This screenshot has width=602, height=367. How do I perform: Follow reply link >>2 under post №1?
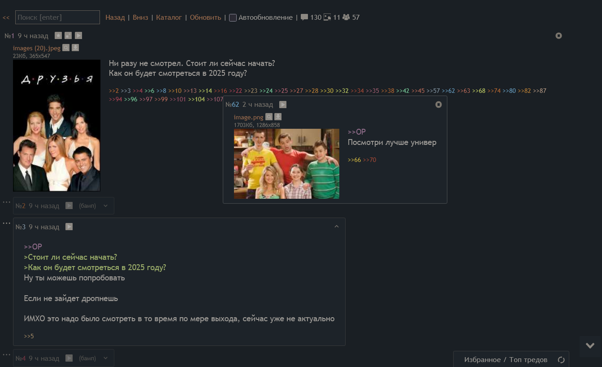(x=114, y=91)
